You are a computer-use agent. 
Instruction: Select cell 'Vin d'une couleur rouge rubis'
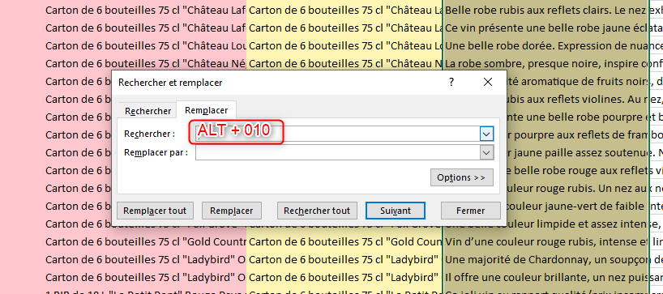(545, 241)
